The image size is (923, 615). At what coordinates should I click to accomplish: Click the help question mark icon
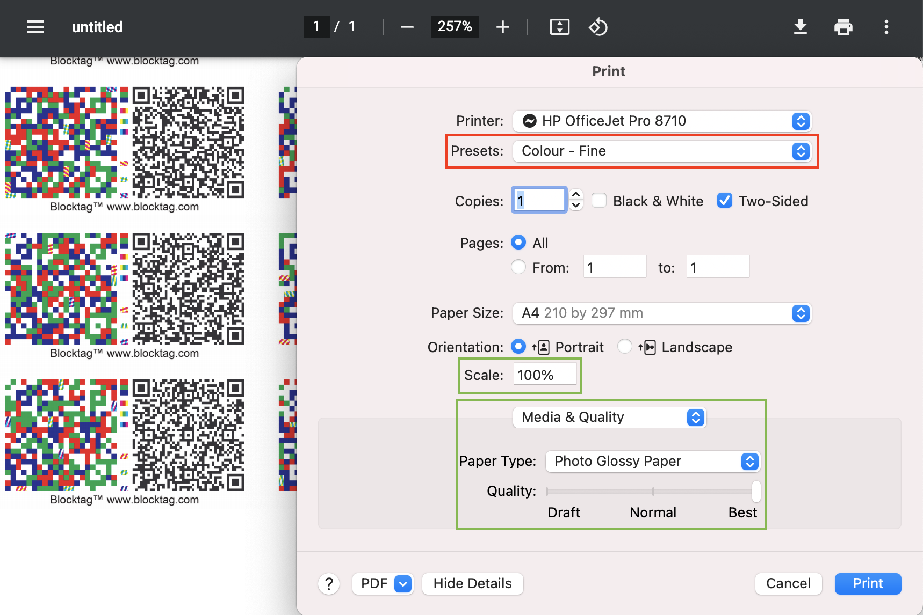tap(329, 584)
